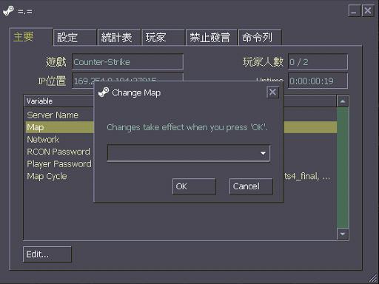Select the Server Name variable row
379x284 pixels.
click(59, 115)
